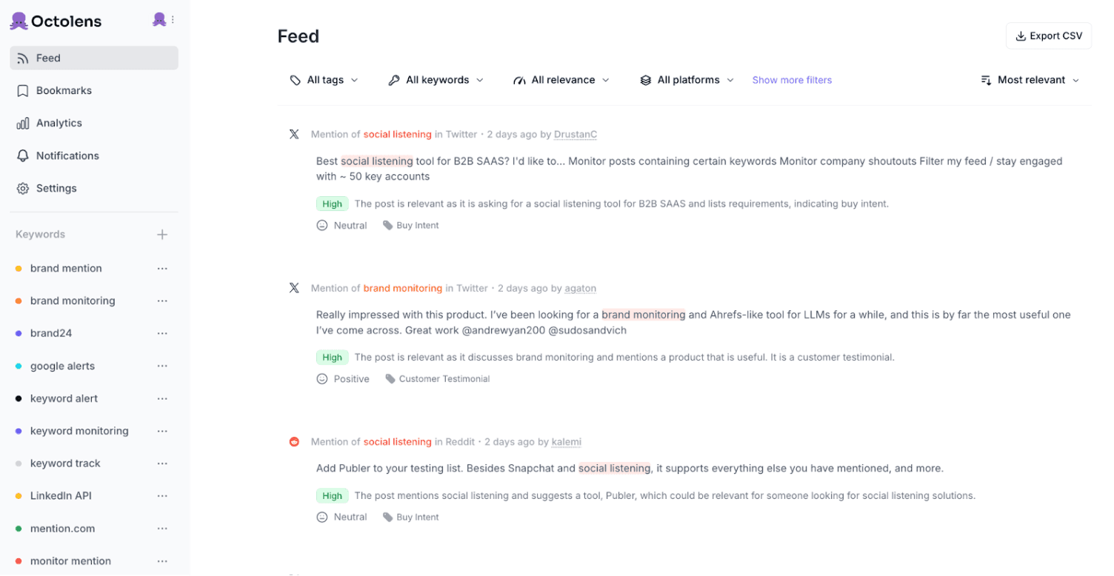
Task: Open DrustanC's profile link
Action: tap(575, 134)
